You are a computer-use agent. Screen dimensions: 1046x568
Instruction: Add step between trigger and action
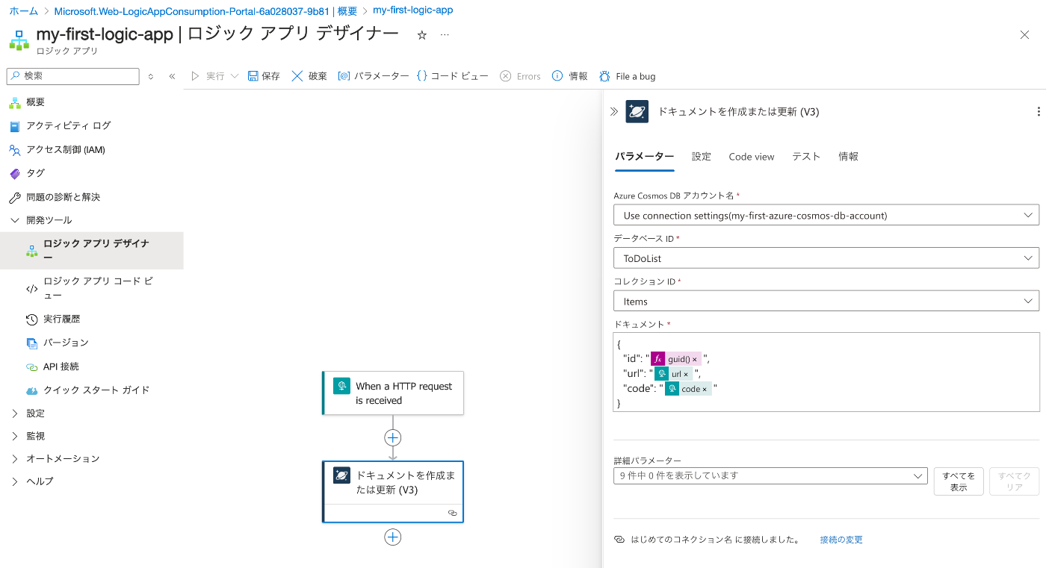(x=393, y=437)
